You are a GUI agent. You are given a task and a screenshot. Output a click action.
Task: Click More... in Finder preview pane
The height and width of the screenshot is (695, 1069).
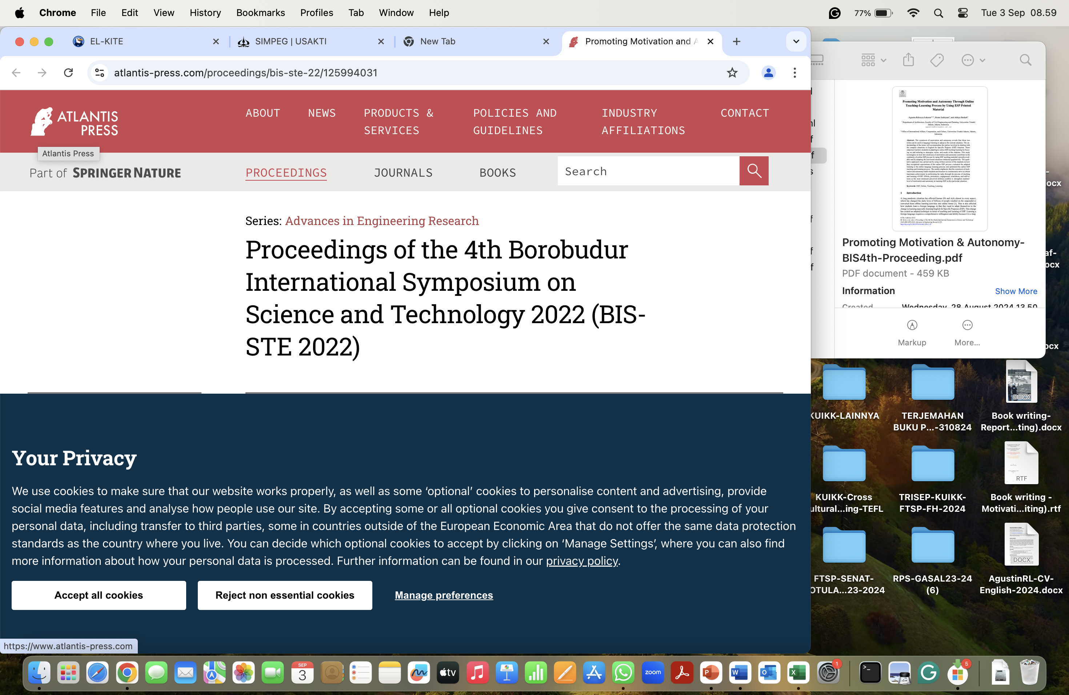(x=967, y=333)
